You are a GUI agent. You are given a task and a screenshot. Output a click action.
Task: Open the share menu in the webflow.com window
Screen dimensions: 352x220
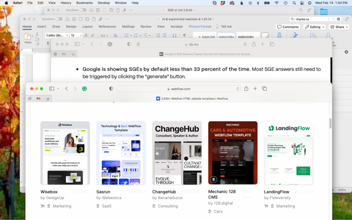[246, 88]
